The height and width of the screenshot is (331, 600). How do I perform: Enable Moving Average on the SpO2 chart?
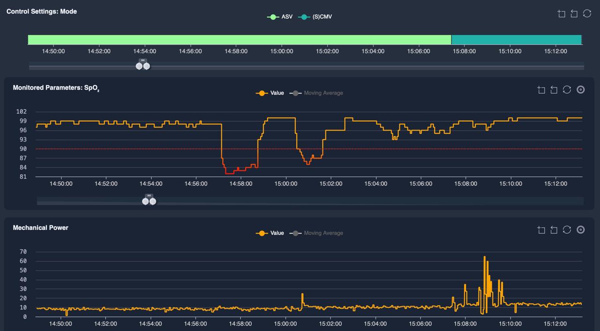click(323, 93)
